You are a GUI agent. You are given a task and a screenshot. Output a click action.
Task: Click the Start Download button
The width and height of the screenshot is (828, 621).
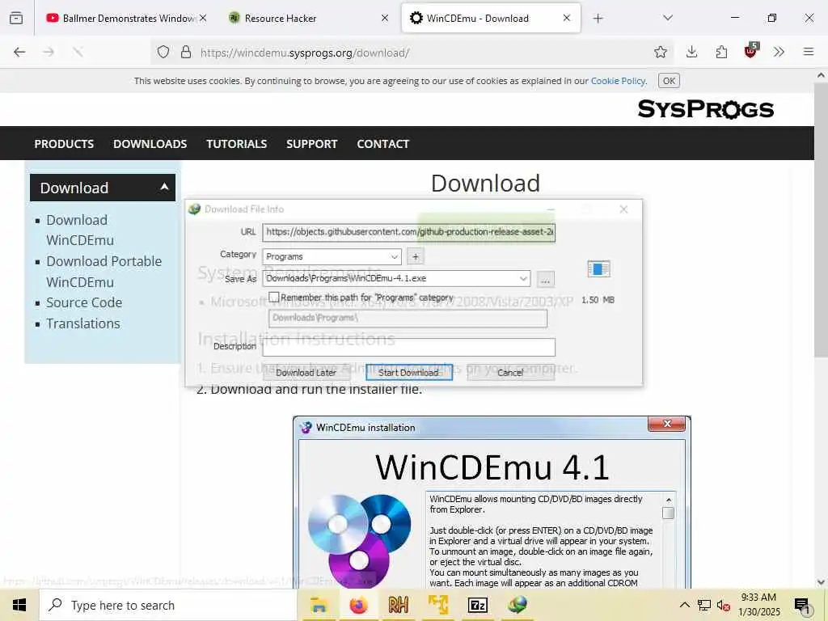[408, 372]
